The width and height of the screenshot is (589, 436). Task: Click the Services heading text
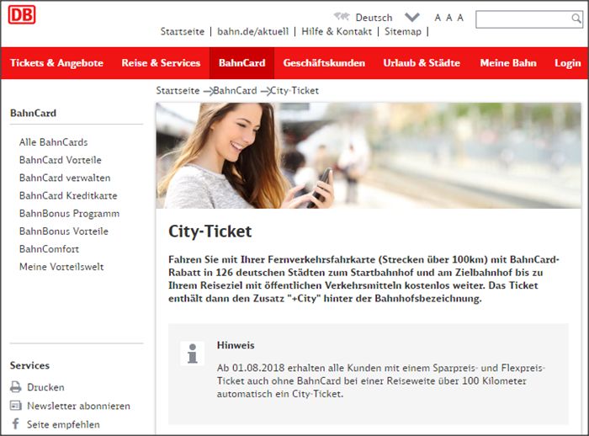tap(29, 365)
